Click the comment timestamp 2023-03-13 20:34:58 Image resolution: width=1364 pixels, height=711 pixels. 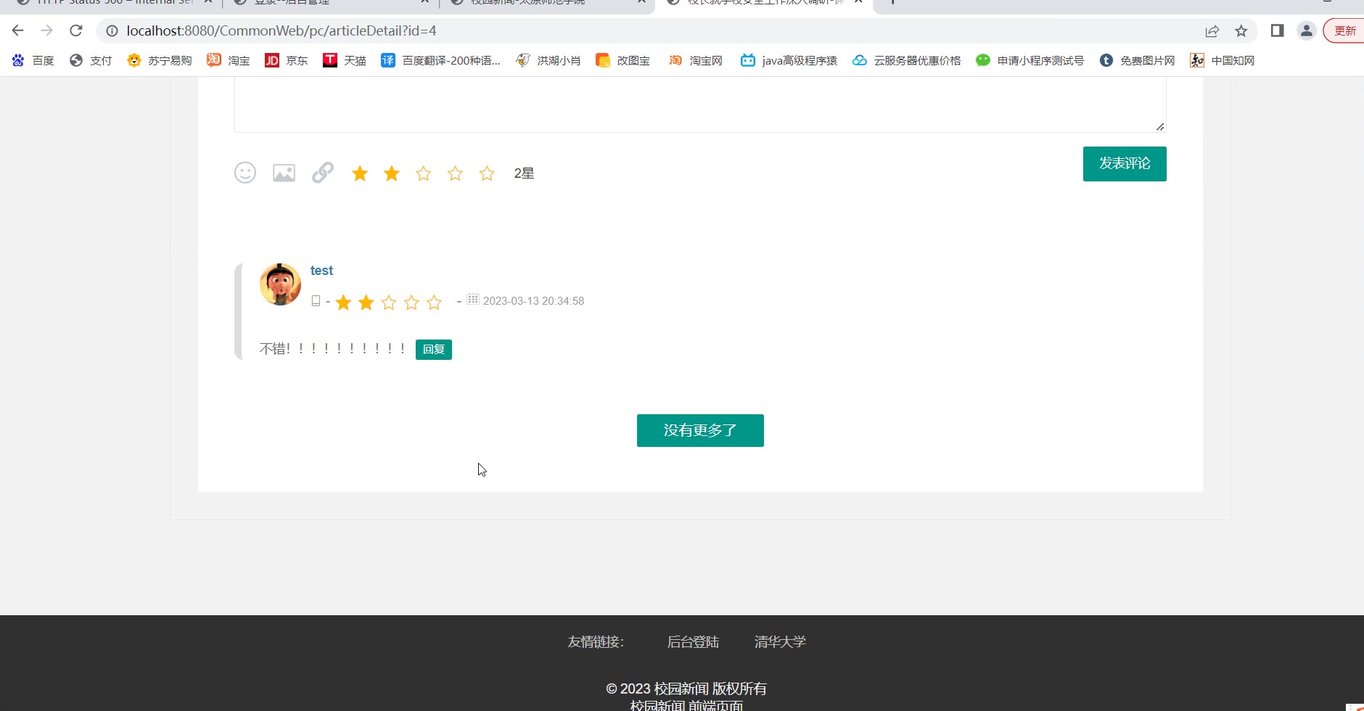tap(533, 301)
